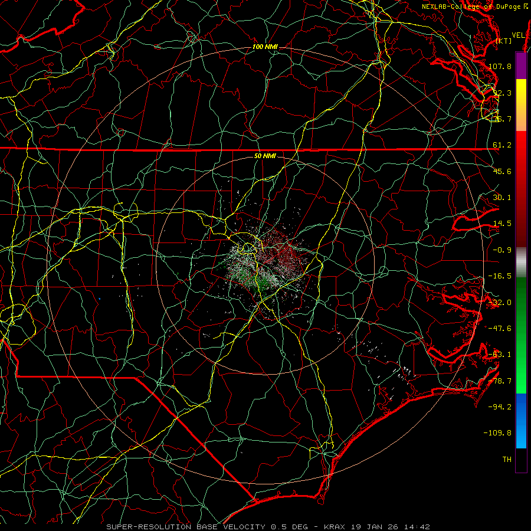
Task: Pick the blue segment of velocity color bar
Action: (521, 421)
